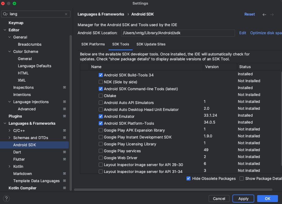Sort table by Status column header
The height and width of the screenshot is (204, 282).
coord(259,67)
